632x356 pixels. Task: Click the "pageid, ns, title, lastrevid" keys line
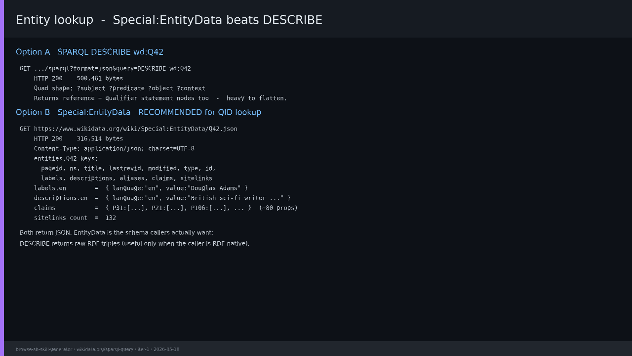coord(128,169)
